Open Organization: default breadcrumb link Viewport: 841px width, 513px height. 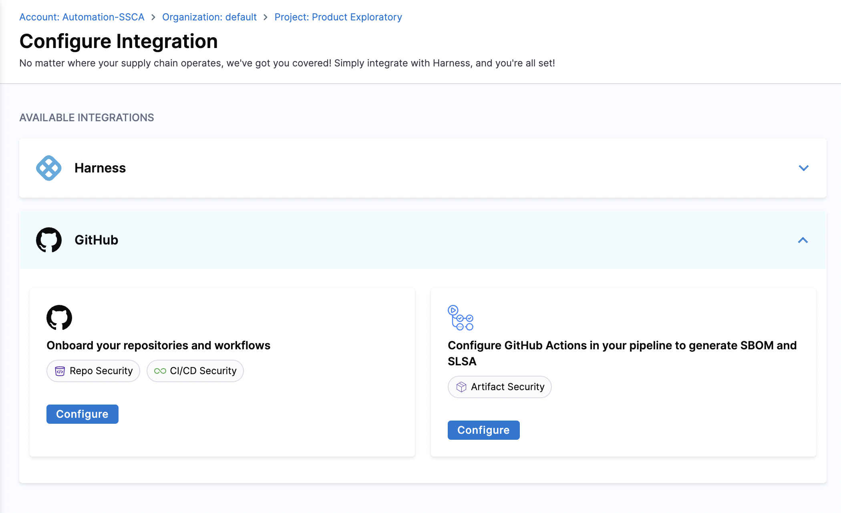(209, 17)
